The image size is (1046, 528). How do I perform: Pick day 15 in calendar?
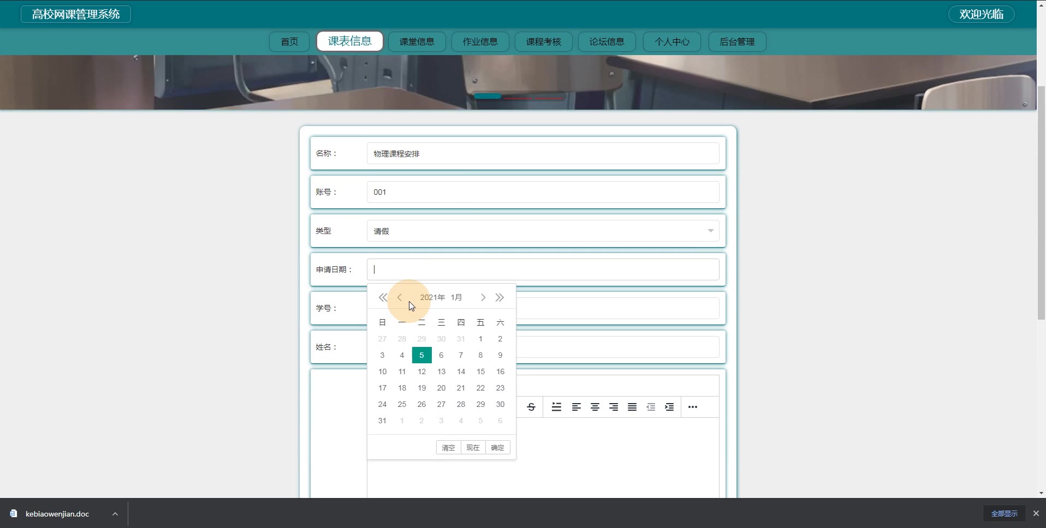click(480, 371)
